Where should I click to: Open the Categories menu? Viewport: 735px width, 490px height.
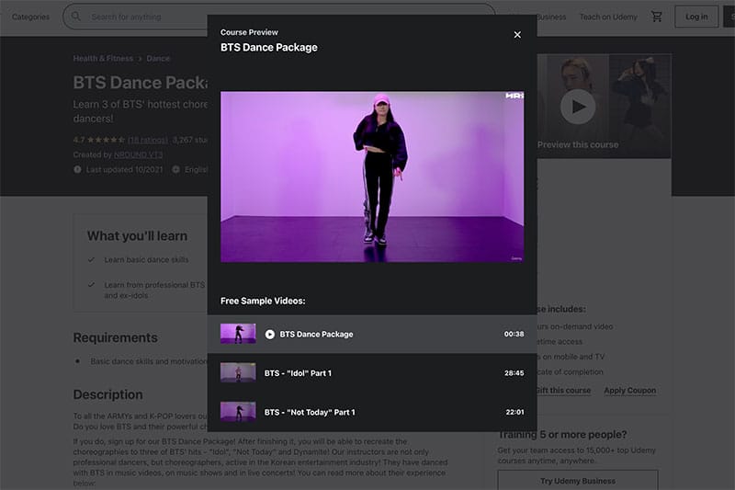coord(30,17)
